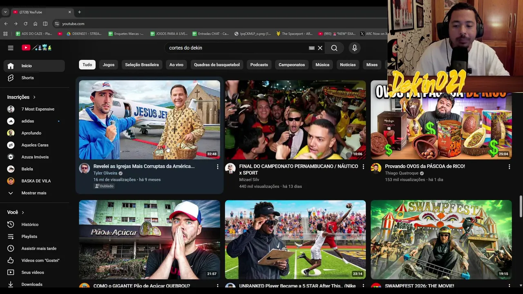523x294 pixels.
Task: Click the Playlists icon in the sidebar
Action: pyautogui.click(x=11, y=236)
